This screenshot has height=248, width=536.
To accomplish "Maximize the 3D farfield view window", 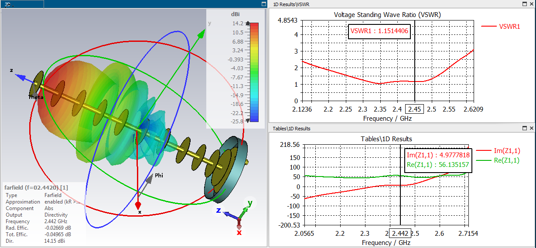I will pyautogui.click(x=263, y=4).
